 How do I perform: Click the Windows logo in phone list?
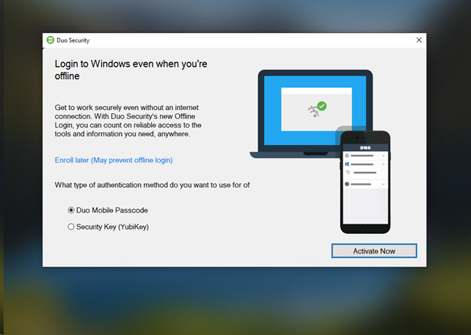[x=347, y=165]
